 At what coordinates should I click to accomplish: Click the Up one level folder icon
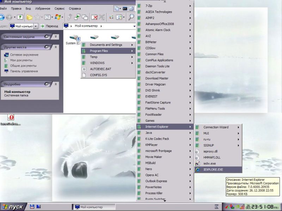coord(20,17)
